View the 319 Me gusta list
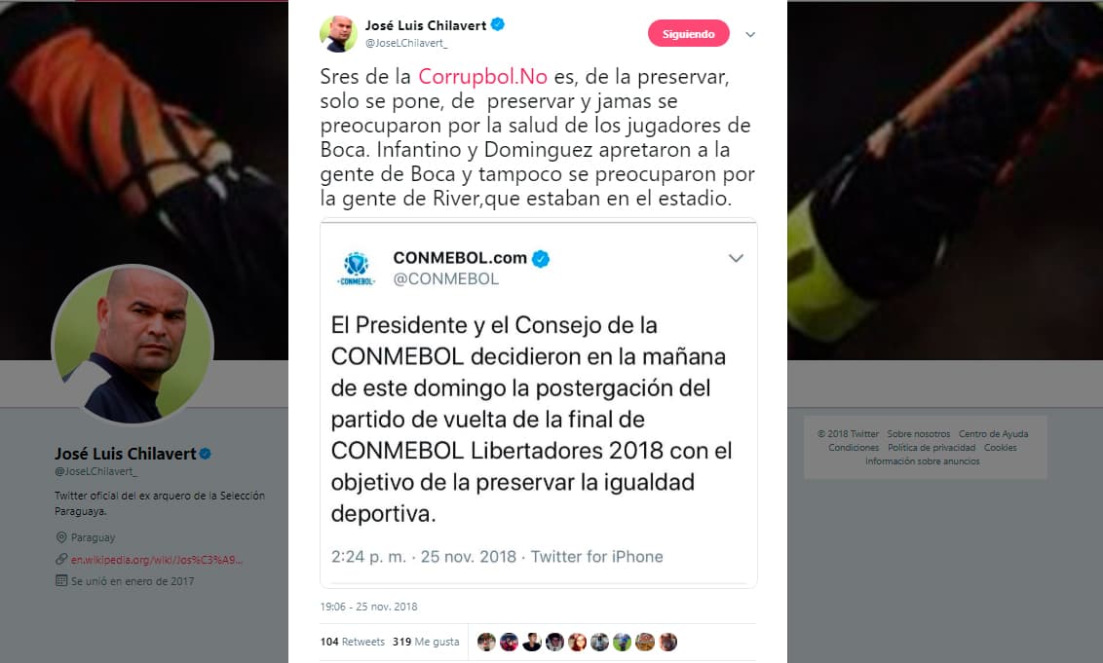 426,642
